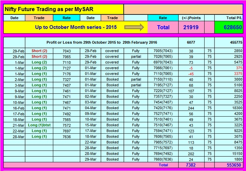
Task: Select the bottom total points 7382
Action: [x=191, y=165]
